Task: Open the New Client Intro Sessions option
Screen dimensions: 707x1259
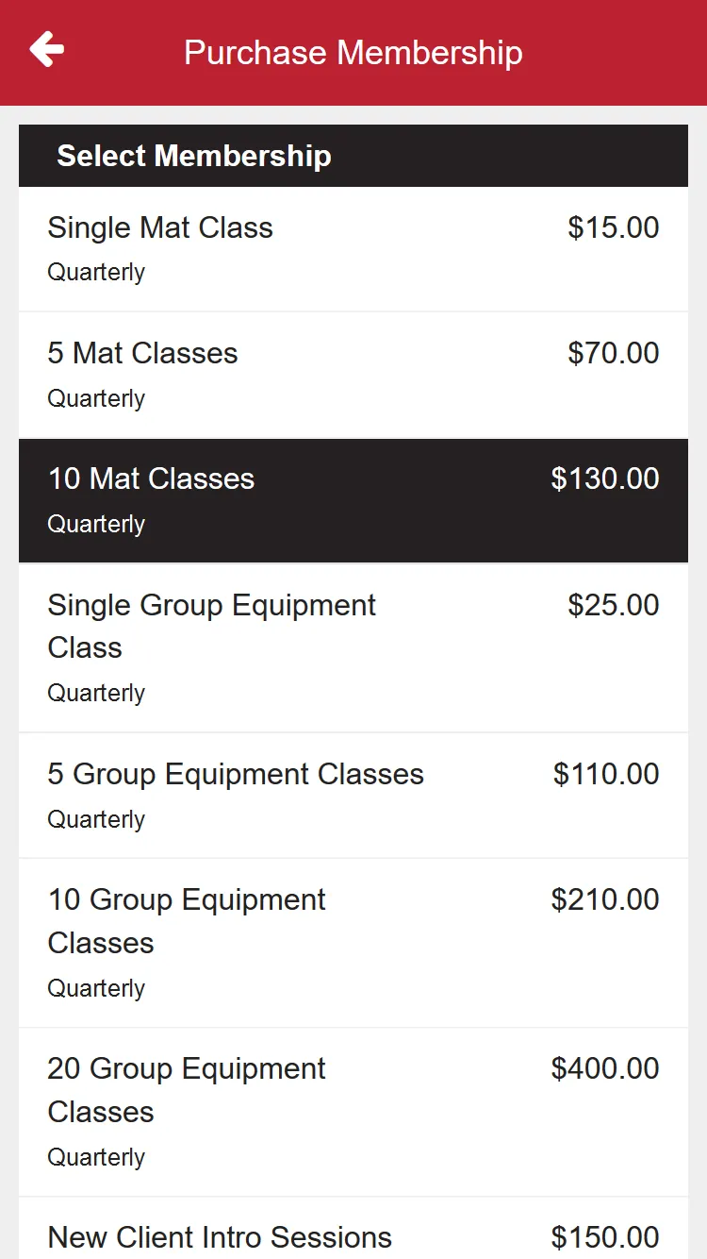Action: click(x=353, y=1228)
